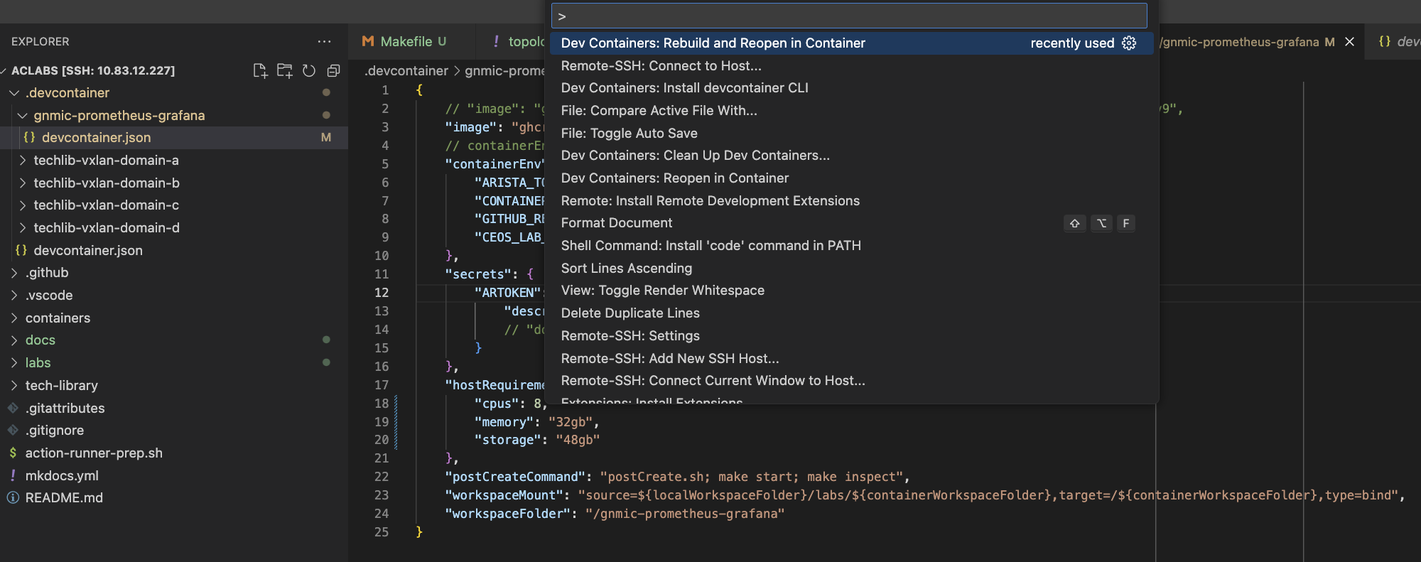
Task: Focus the command palette input field
Action: coord(849,16)
